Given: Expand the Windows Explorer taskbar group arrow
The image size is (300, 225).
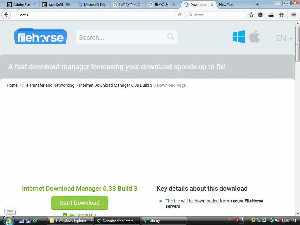Looking at the screenshot, I should click(91, 221).
